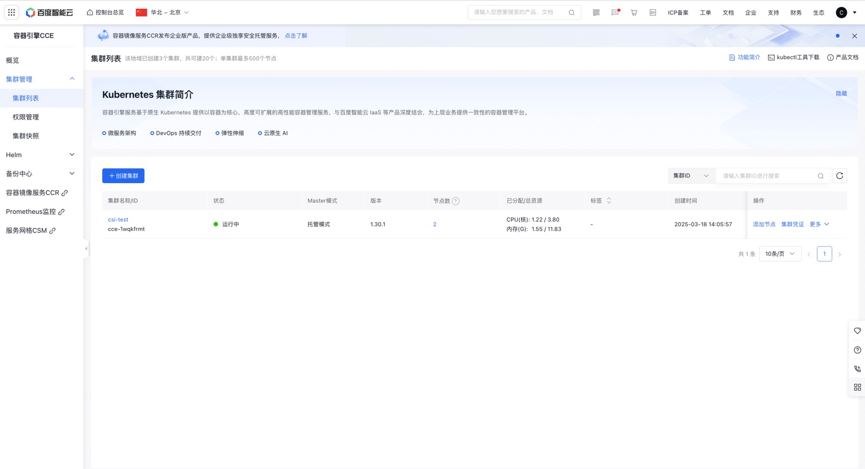Expand the account menu caret
Image resolution: width=865 pixels, height=469 pixels.
click(854, 12)
